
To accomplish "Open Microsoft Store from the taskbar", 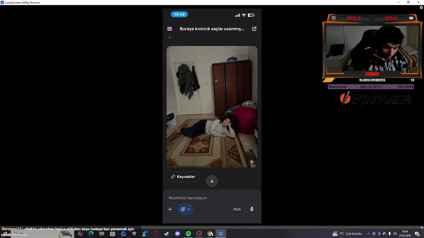I will (113, 234).
